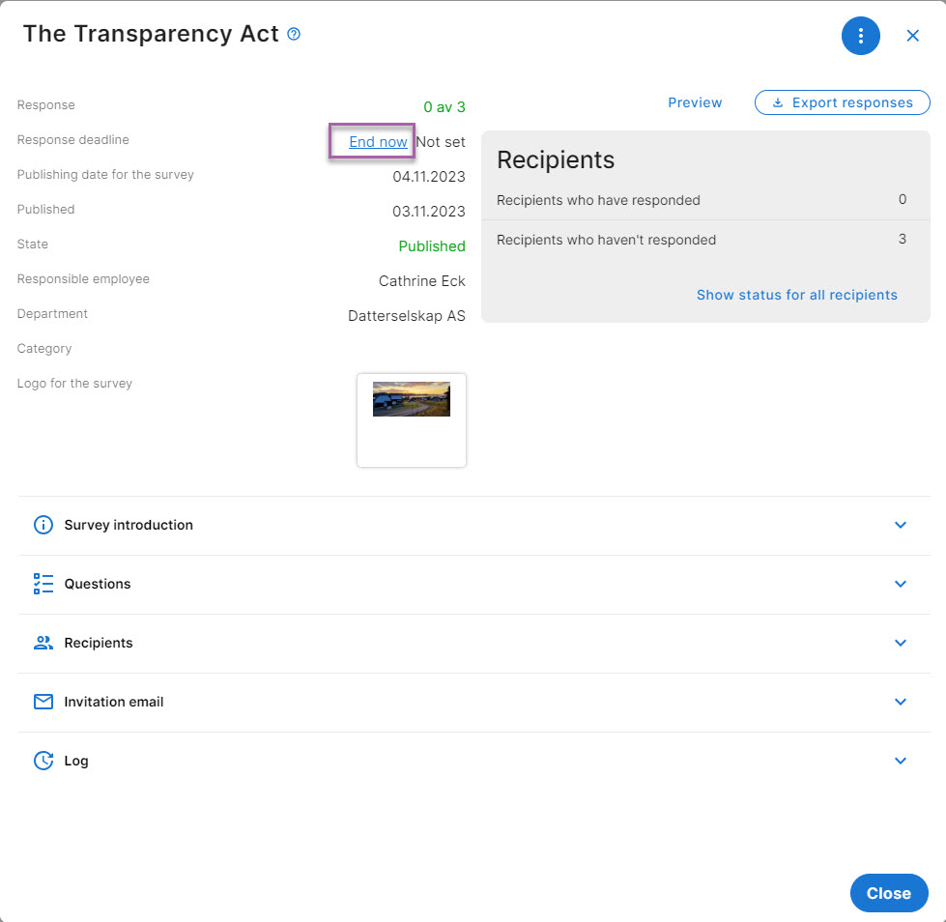The width and height of the screenshot is (946, 922).
Task: Click the green Published state value
Action: point(431,246)
